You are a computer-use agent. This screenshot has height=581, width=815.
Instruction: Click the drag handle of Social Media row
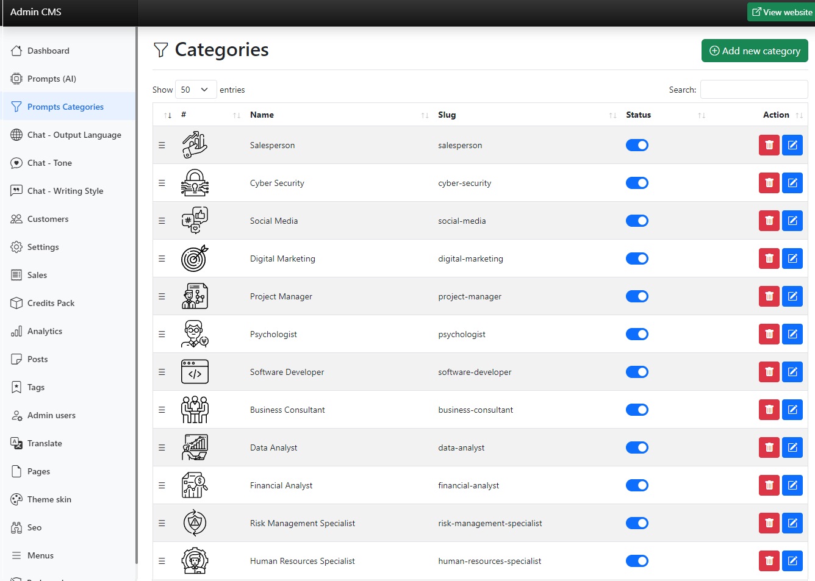[162, 221]
